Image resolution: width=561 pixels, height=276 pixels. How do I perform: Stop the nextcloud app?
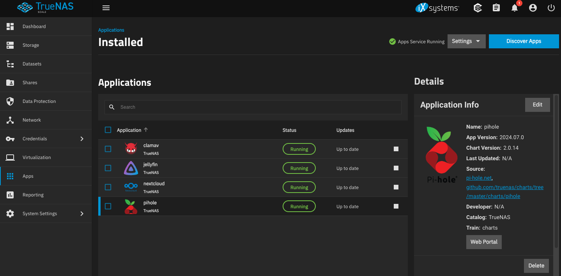pyautogui.click(x=396, y=187)
